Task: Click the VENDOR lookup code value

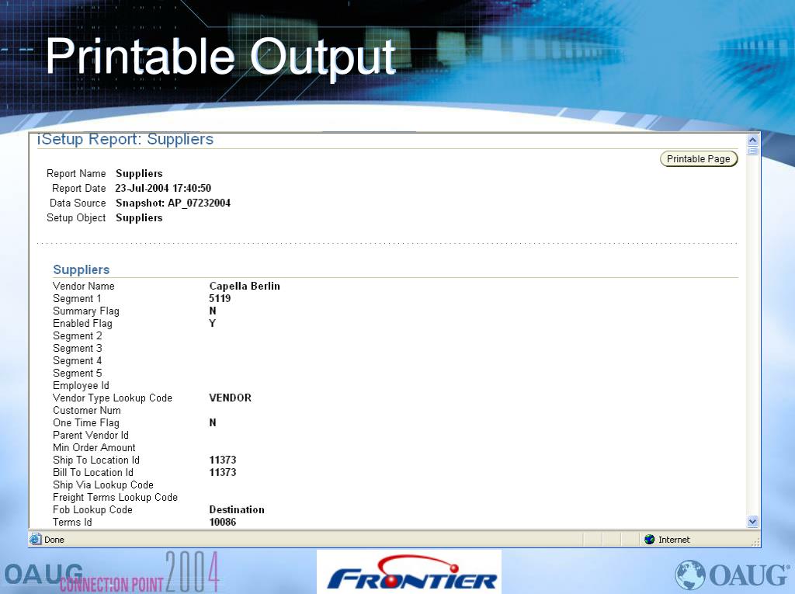Action: point(230,398)
